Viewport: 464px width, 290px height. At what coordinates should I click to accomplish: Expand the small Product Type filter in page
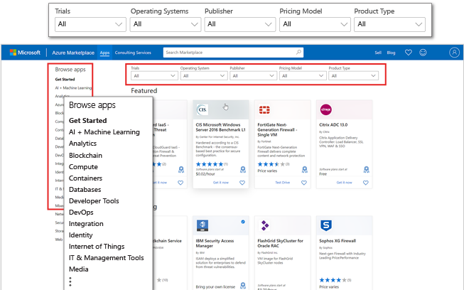(353, 76)
